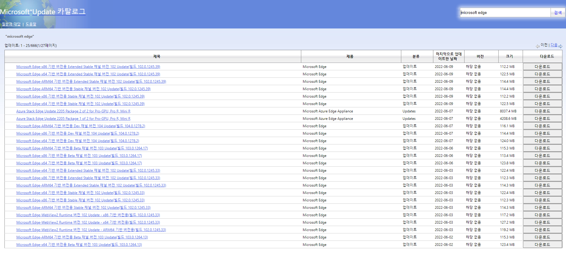The width and height of the screenshot is (566, 253).
Task: Open Edge-ARM64 Dev 104.0.1278.2 update link
Action: tap(81, 126)
